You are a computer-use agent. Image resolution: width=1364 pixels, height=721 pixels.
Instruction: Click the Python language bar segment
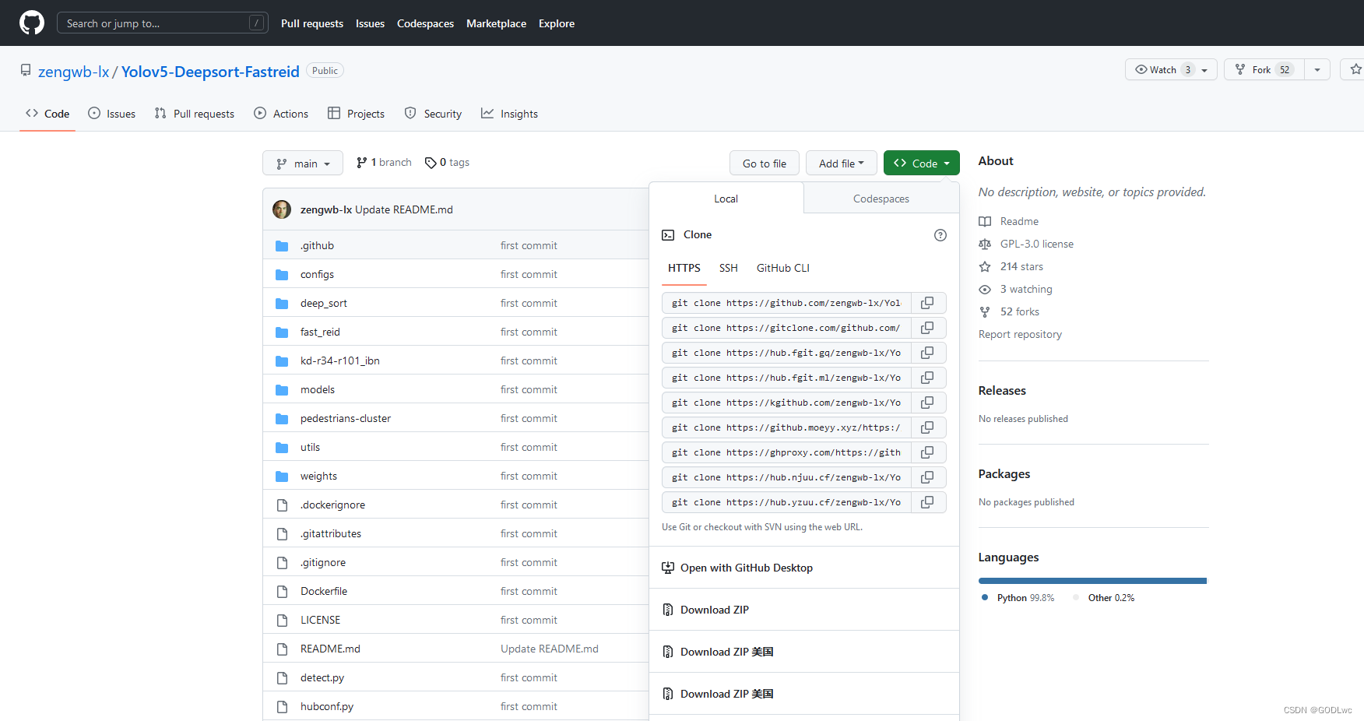point(1092,581)
